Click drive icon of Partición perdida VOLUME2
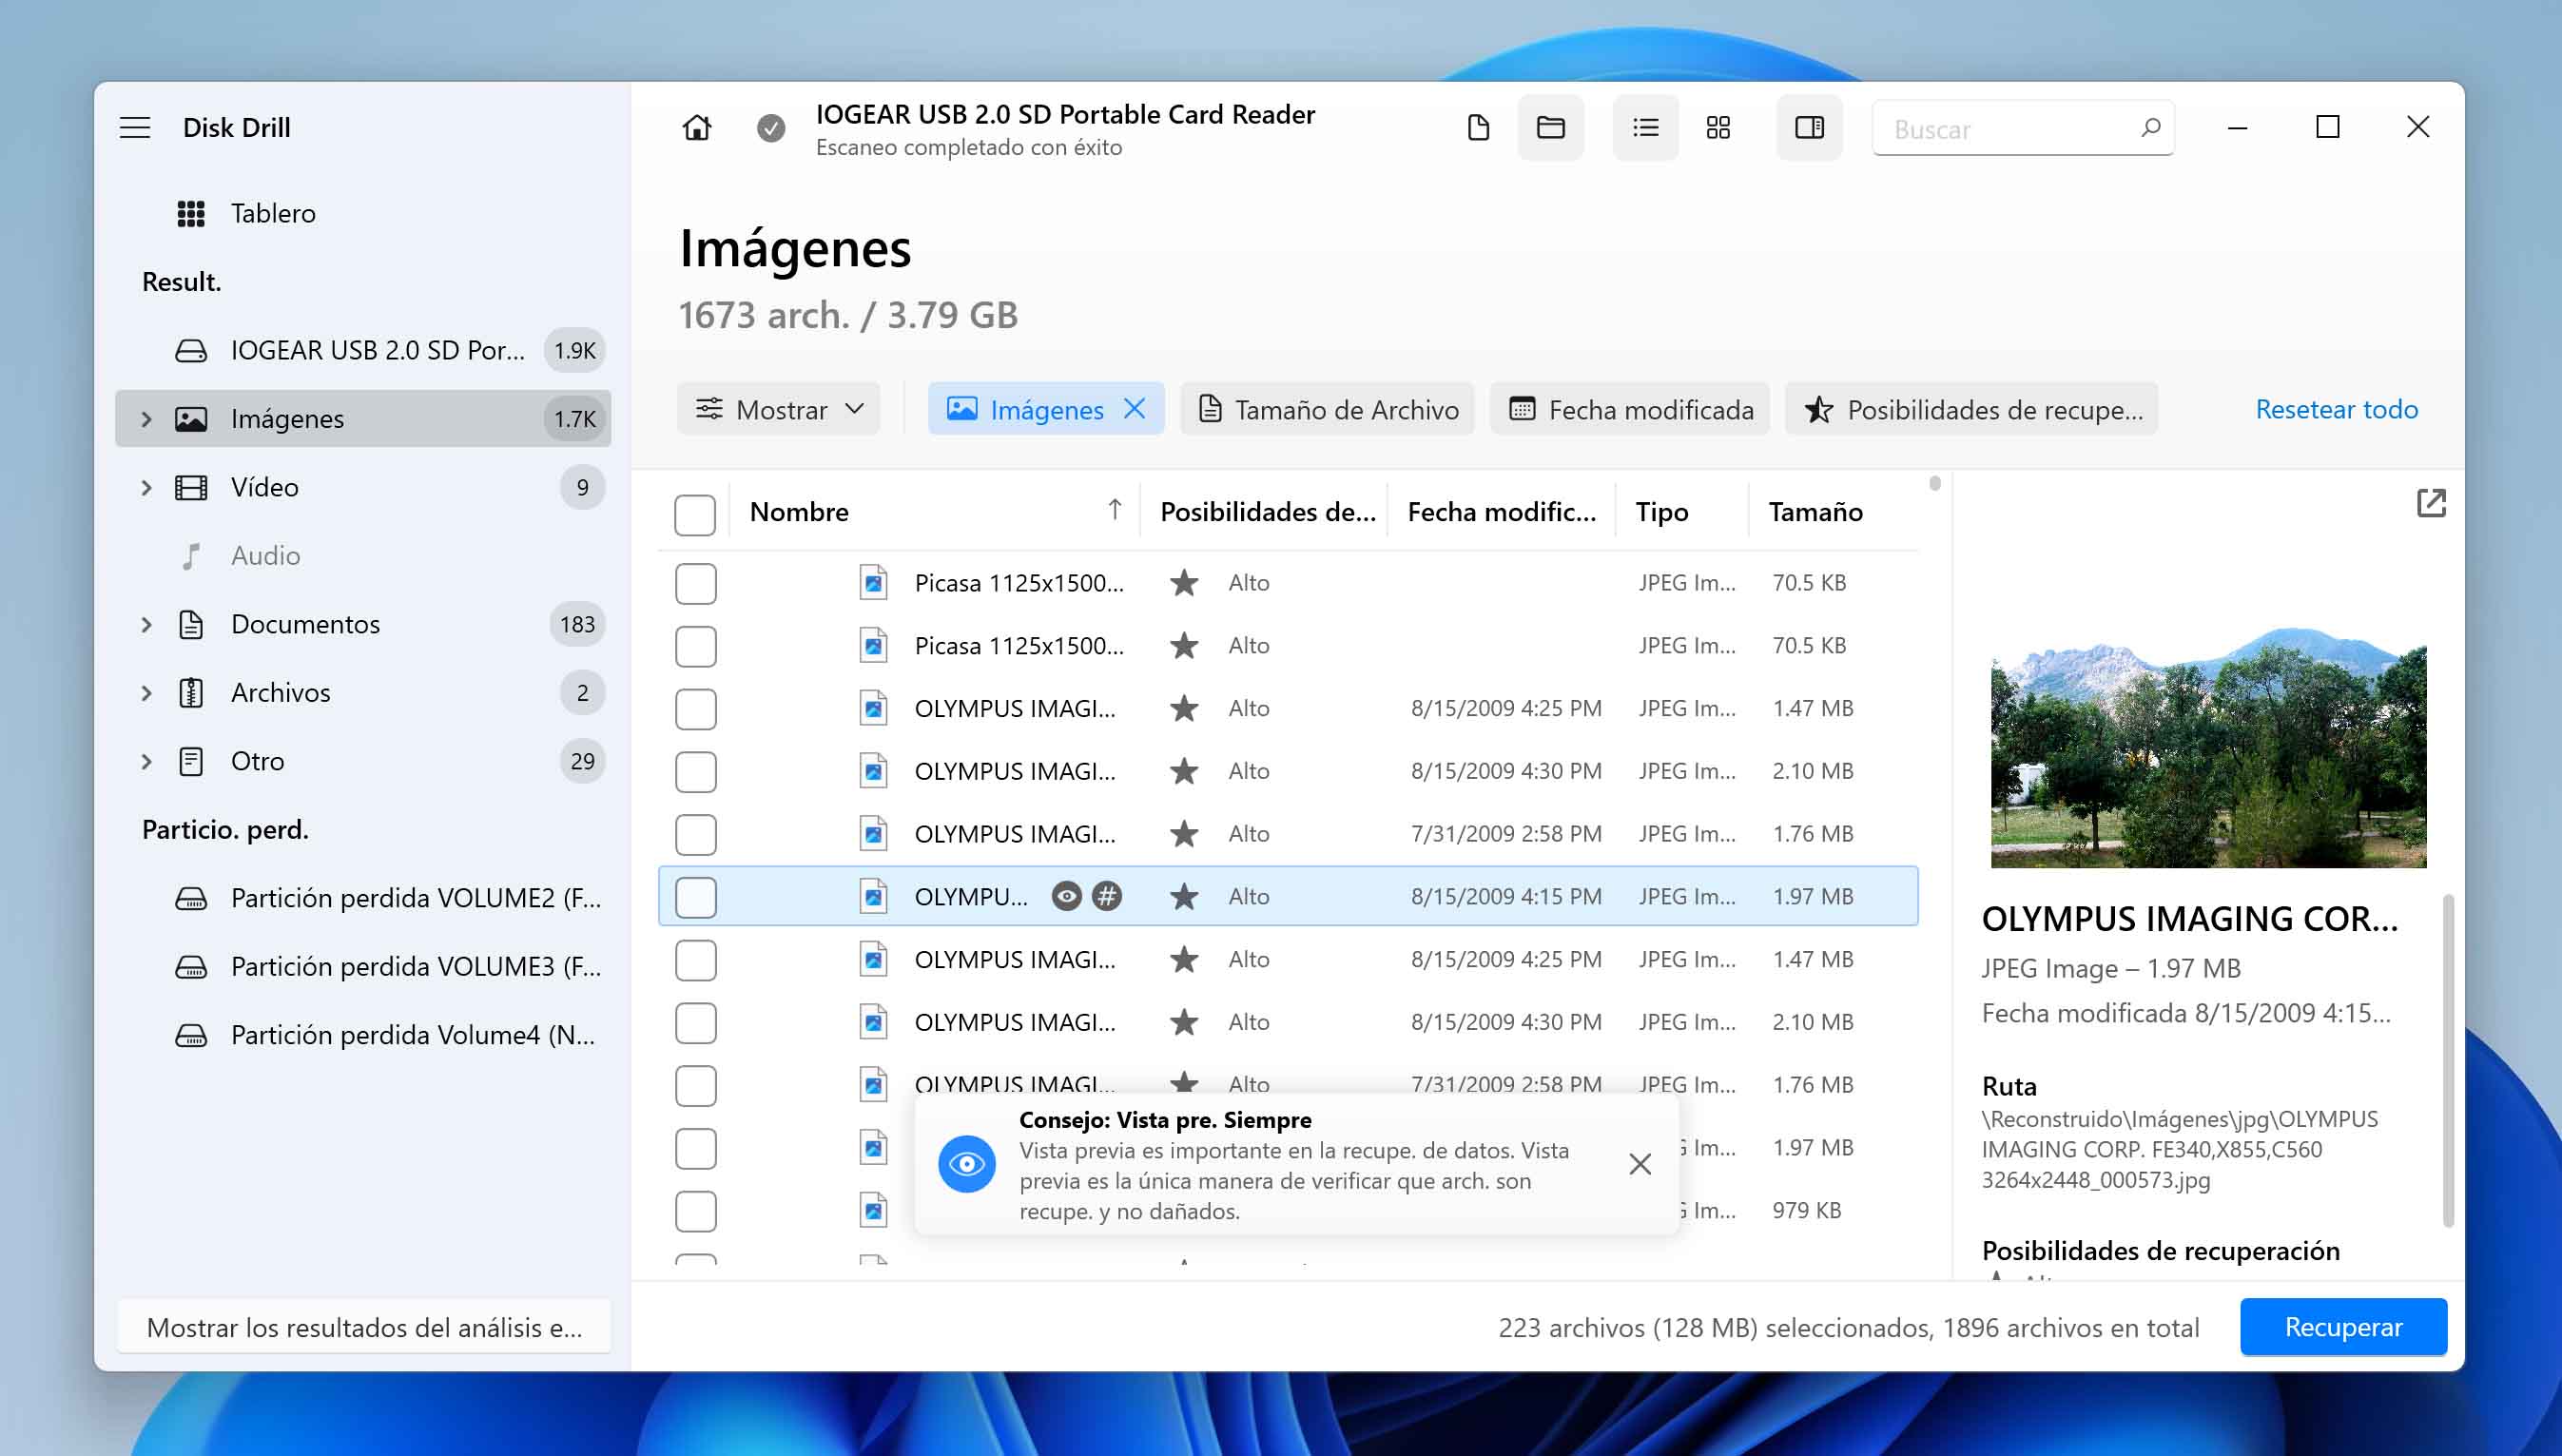The image size is (2562, 1456). click(x=191, y=899)
